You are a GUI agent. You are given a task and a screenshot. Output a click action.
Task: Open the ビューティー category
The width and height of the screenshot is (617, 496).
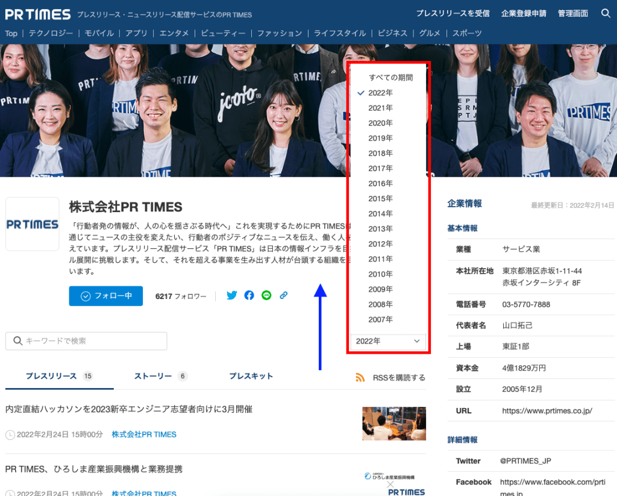pyautogui.click(x=223, y=34)
